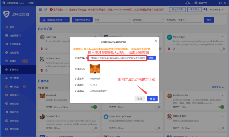Click the BitBrowser logo in sidebar
The height and width of the screenshot is (137, 229).
tap(6, 14)
